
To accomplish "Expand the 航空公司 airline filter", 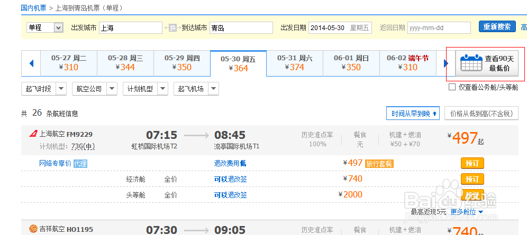I will [94, 89].
